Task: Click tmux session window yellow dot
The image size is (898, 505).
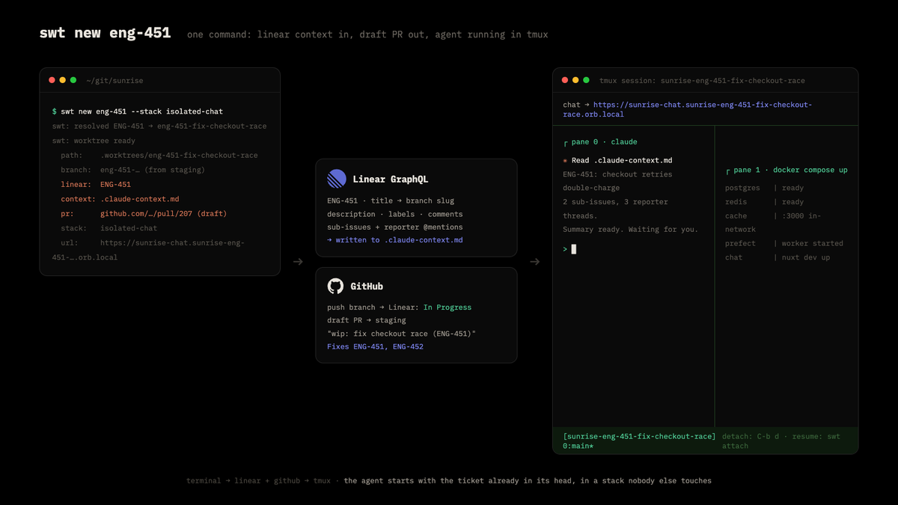Action: coord(575,80)
